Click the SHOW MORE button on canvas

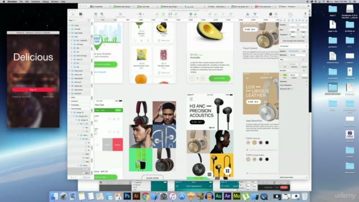(x=153, y=178)
